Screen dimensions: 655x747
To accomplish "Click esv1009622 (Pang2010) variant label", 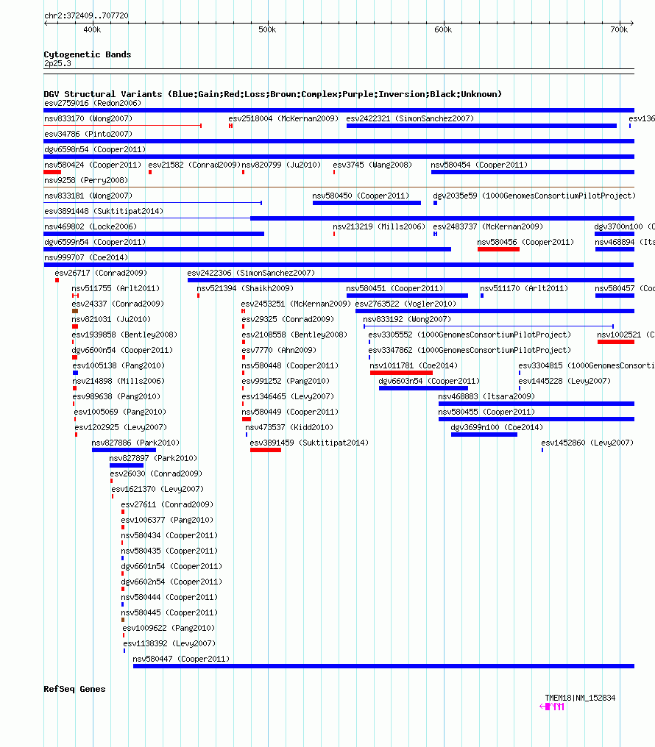I will click(x=169, y=629).
